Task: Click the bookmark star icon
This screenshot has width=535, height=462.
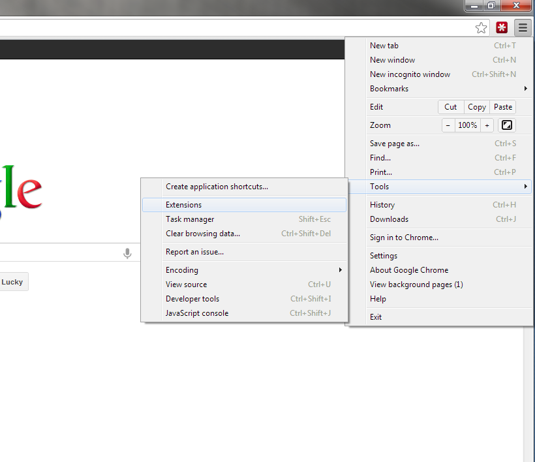Action: tap(481, 27)
